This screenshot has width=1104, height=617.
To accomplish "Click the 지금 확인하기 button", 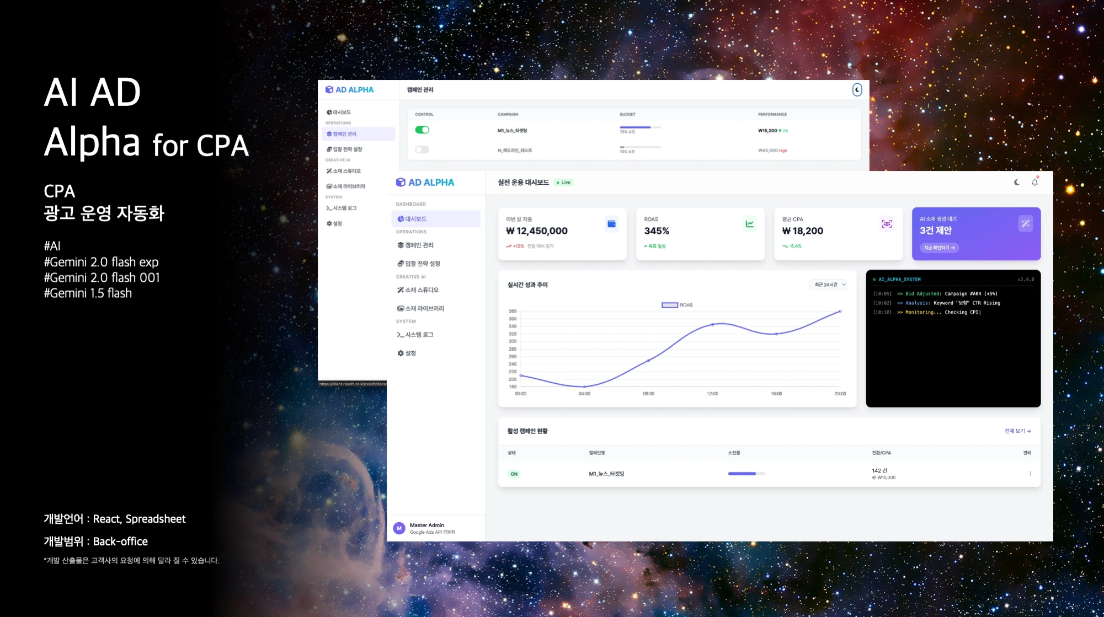I will tap(938, 248).
